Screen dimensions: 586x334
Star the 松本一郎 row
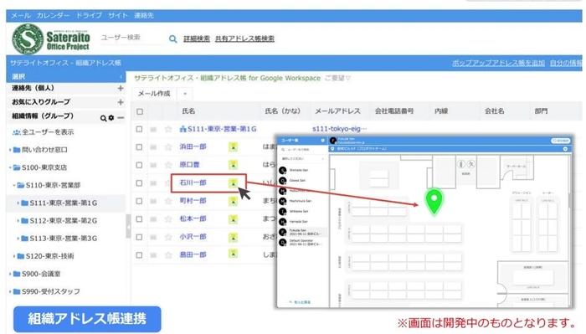[168, 219]
